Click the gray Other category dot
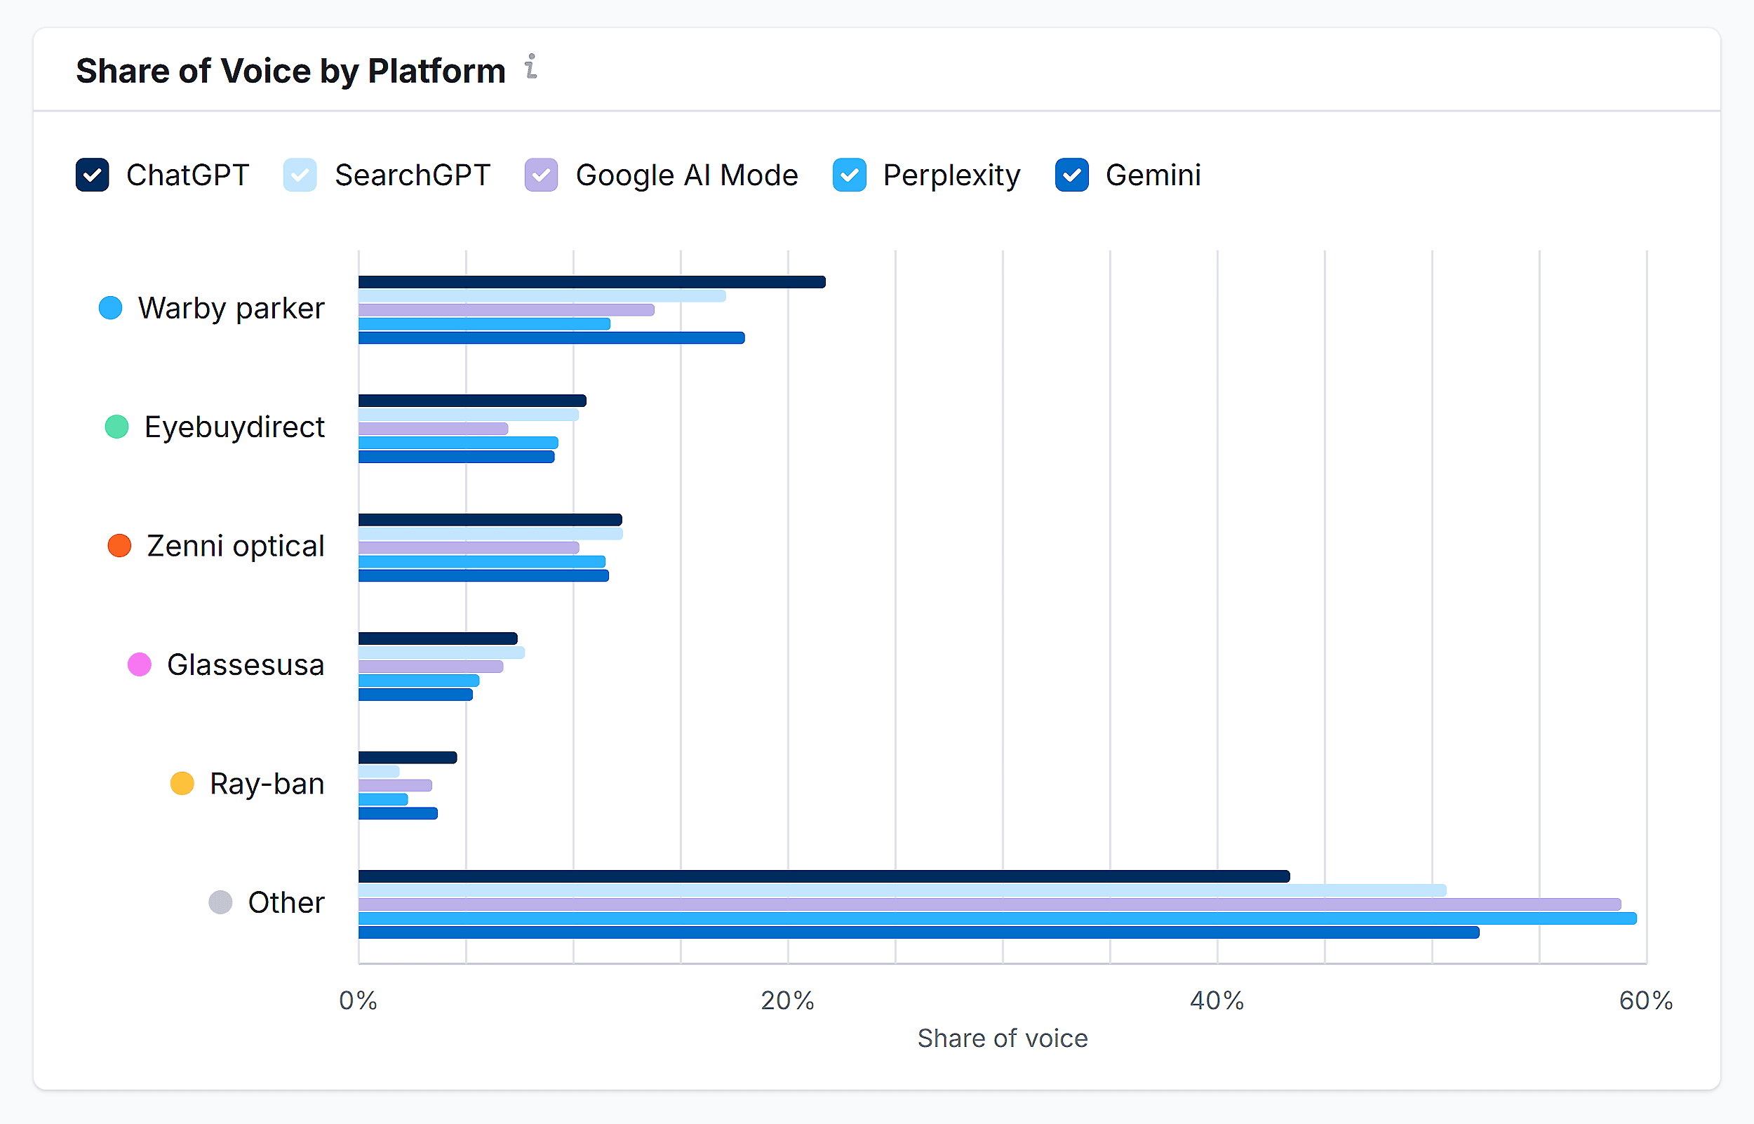The height and width of the screenshot is (1124, 1754). 220,903
